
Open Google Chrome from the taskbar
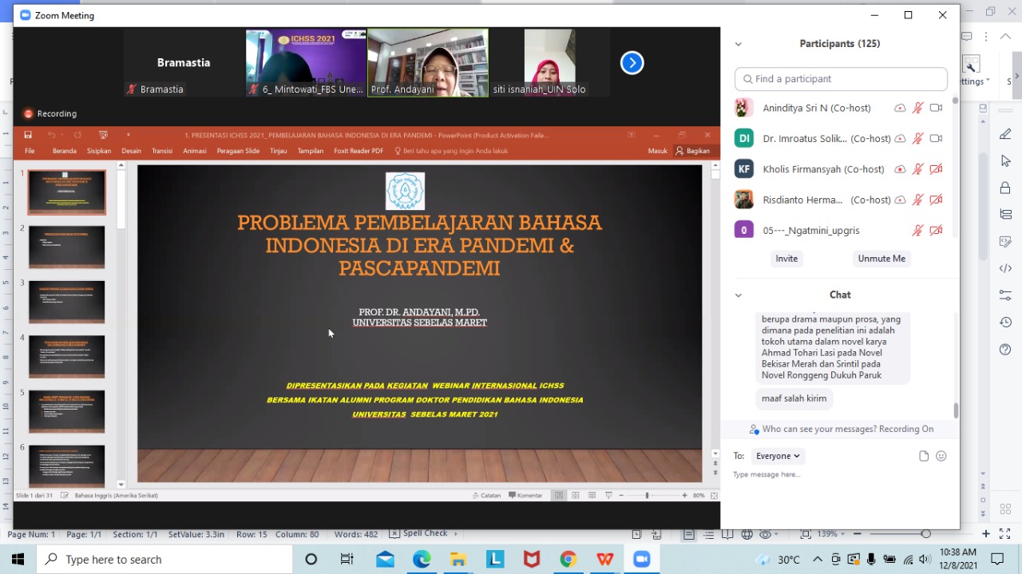[568, 560]
